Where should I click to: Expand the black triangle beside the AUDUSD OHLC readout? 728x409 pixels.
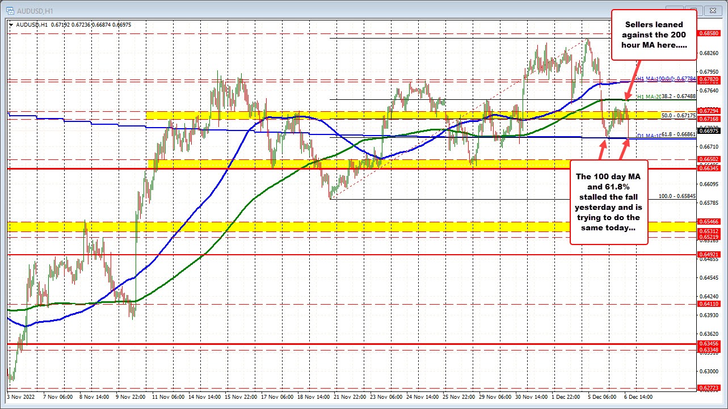pos(11,24)
